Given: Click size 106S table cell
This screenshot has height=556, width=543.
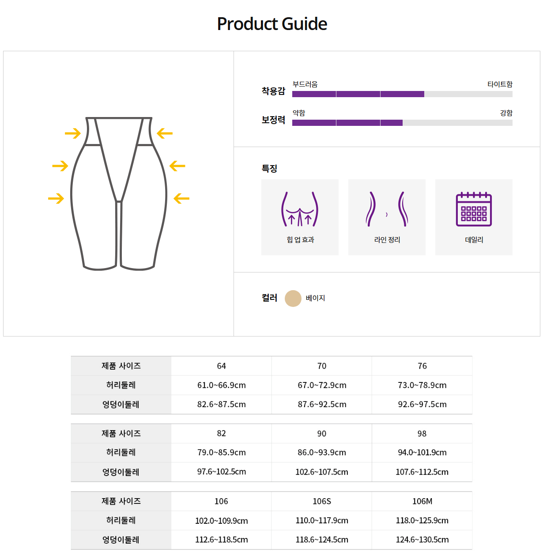Looking at the screenshot, I should pyautogui.click(x=322, y=501).
